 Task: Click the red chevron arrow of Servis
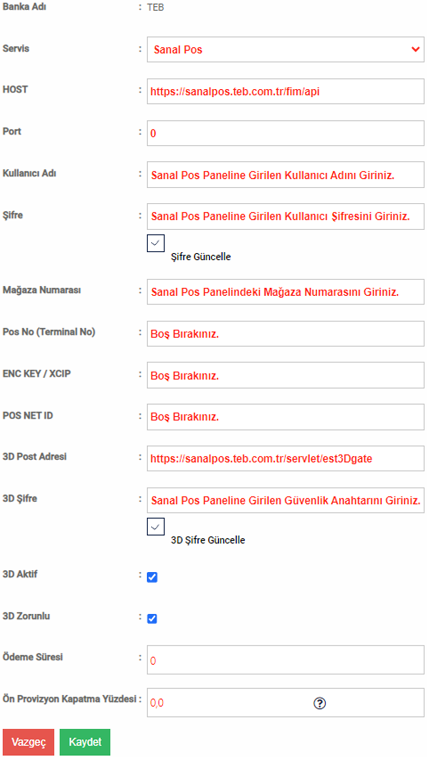point(415,49)
